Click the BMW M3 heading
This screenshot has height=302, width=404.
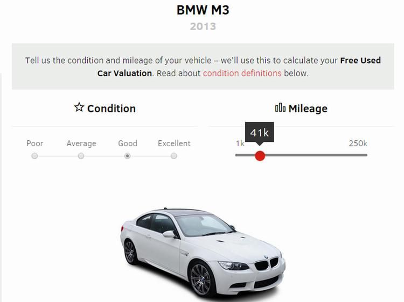tap(203, 10)
